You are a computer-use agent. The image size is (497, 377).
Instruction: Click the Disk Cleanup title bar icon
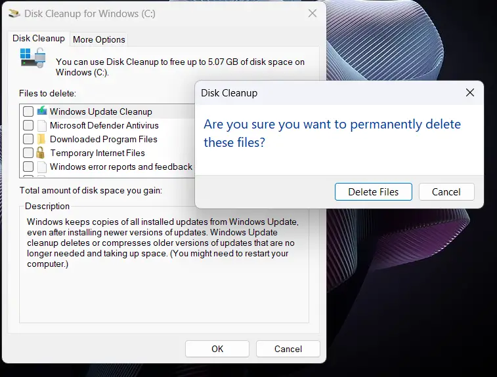14,13
